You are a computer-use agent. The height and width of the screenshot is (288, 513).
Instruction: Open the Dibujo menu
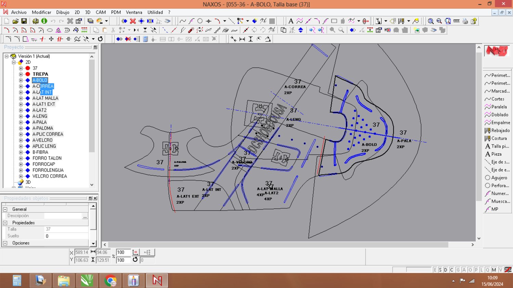click(x=63, y=12)
